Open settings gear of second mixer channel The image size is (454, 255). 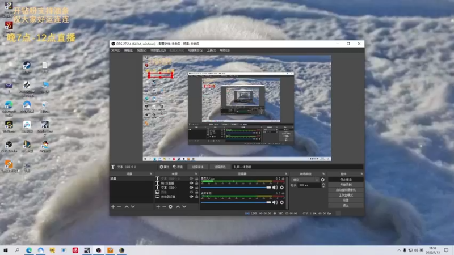pos(281,202)
